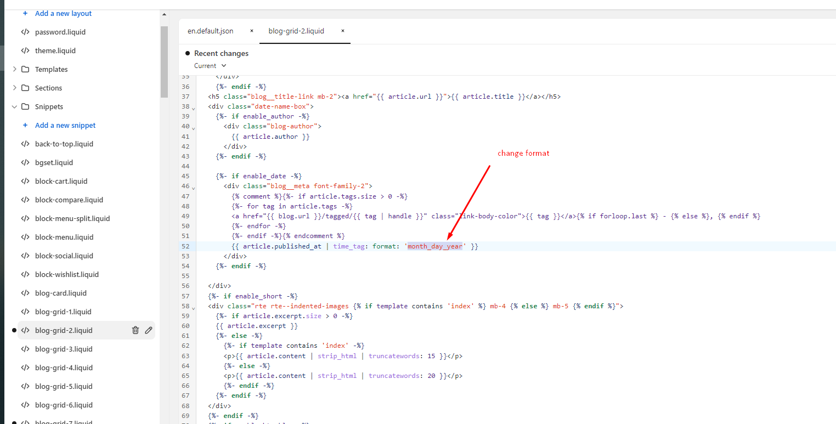Click the code icon next to blog-grid-4.liquid
The height and width of the screenshot is (424, 836).
point(25,368)
